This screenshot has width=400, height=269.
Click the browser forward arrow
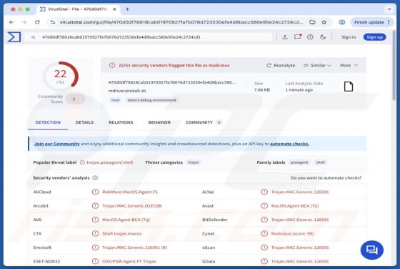click(24, 22)
